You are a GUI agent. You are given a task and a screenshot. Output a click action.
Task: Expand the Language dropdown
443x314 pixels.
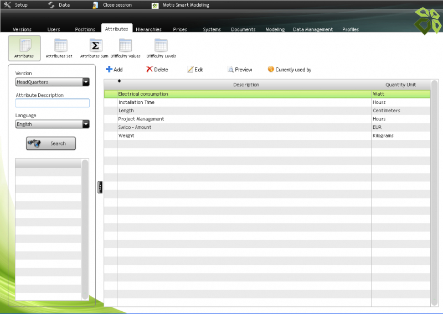click(x=86, y=124)
